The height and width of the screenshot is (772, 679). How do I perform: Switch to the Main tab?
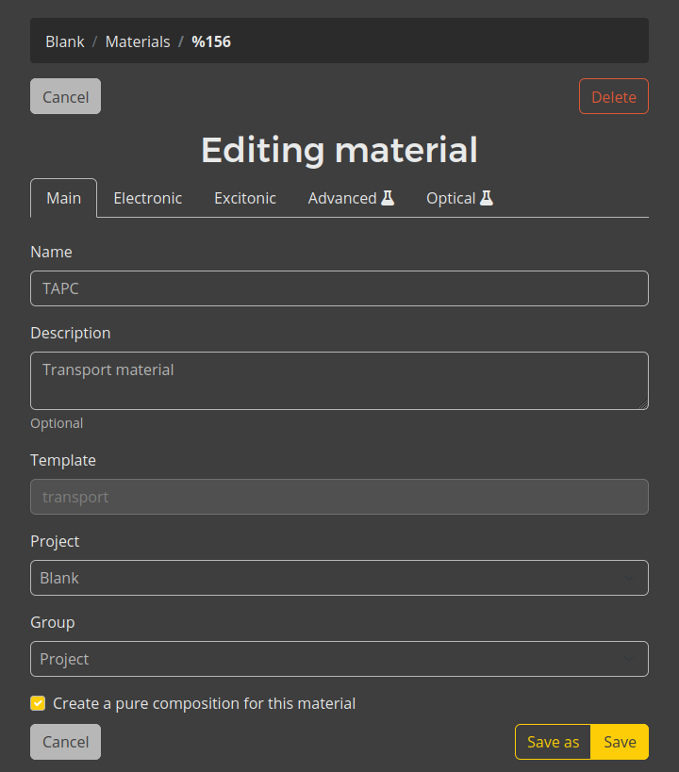click(x=64, y=198)
